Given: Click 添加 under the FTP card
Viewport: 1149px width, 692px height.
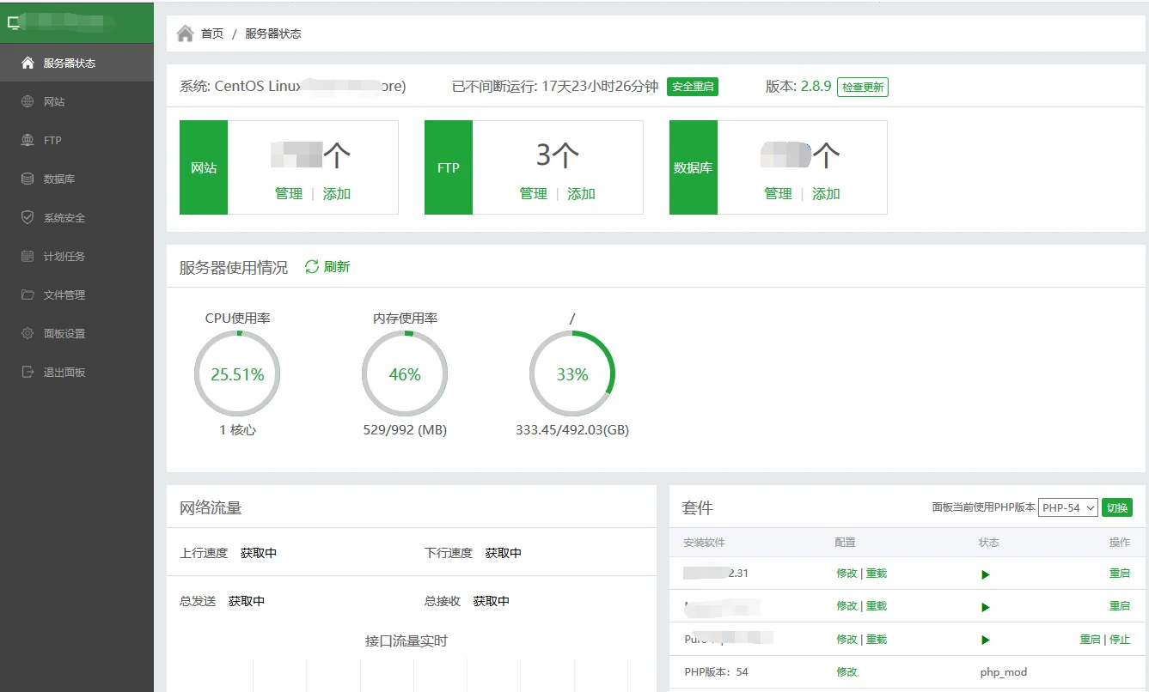Looking at the screenshot, I should click(x=582, y=194).
